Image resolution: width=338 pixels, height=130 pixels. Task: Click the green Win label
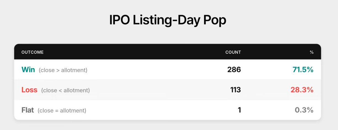point(28,70)
